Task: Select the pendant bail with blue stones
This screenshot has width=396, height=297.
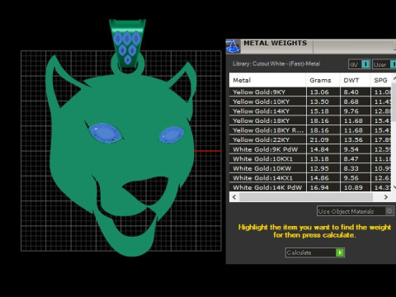Action: tap(127, 43)
